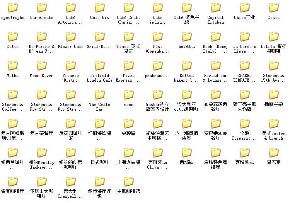Select the 西班牙La Oliva folder icon
The width and height of the screenshot is (290, 203).
tap(158, 152)
